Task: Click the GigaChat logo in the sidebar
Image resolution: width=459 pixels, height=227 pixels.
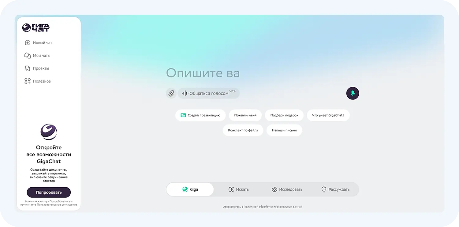Action: [x=36, y=27]
